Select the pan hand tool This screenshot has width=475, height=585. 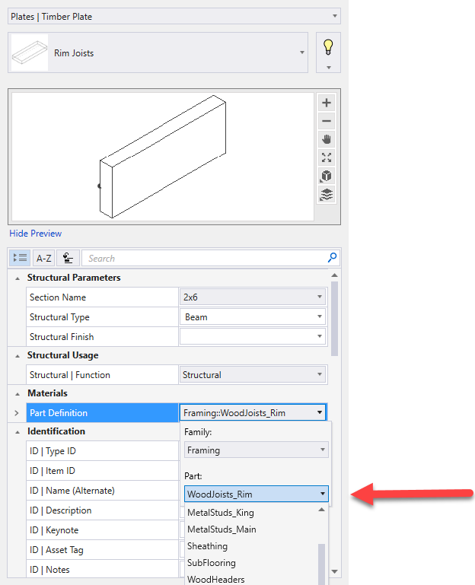327,139
